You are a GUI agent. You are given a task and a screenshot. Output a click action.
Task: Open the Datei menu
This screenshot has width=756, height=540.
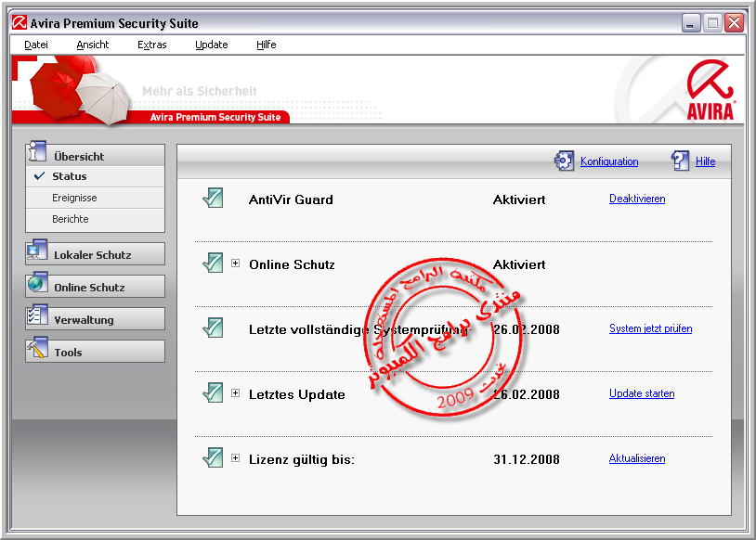(35, 45)
